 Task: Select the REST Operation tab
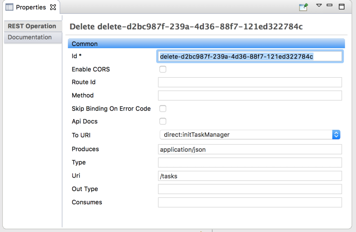[x=32, y=26]
